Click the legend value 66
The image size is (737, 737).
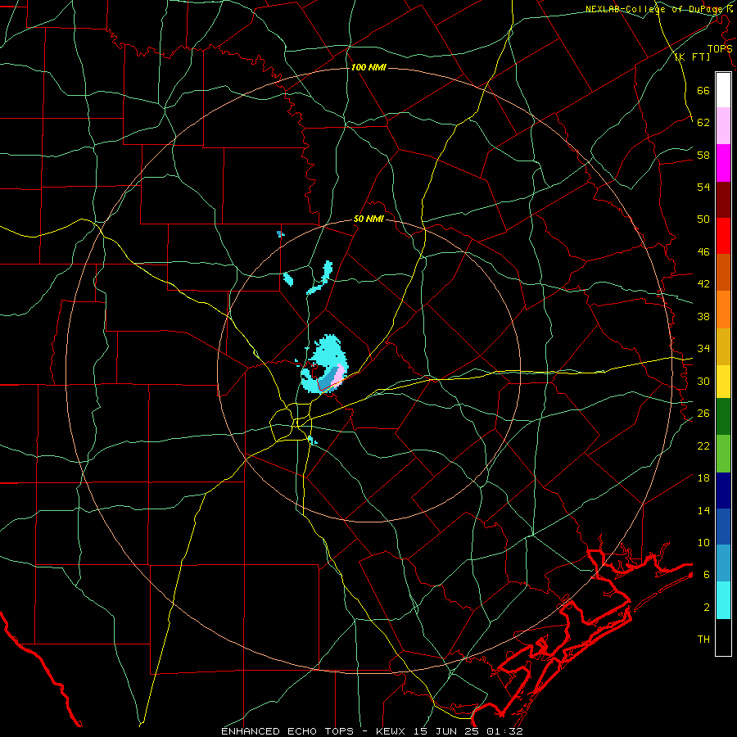703,91
